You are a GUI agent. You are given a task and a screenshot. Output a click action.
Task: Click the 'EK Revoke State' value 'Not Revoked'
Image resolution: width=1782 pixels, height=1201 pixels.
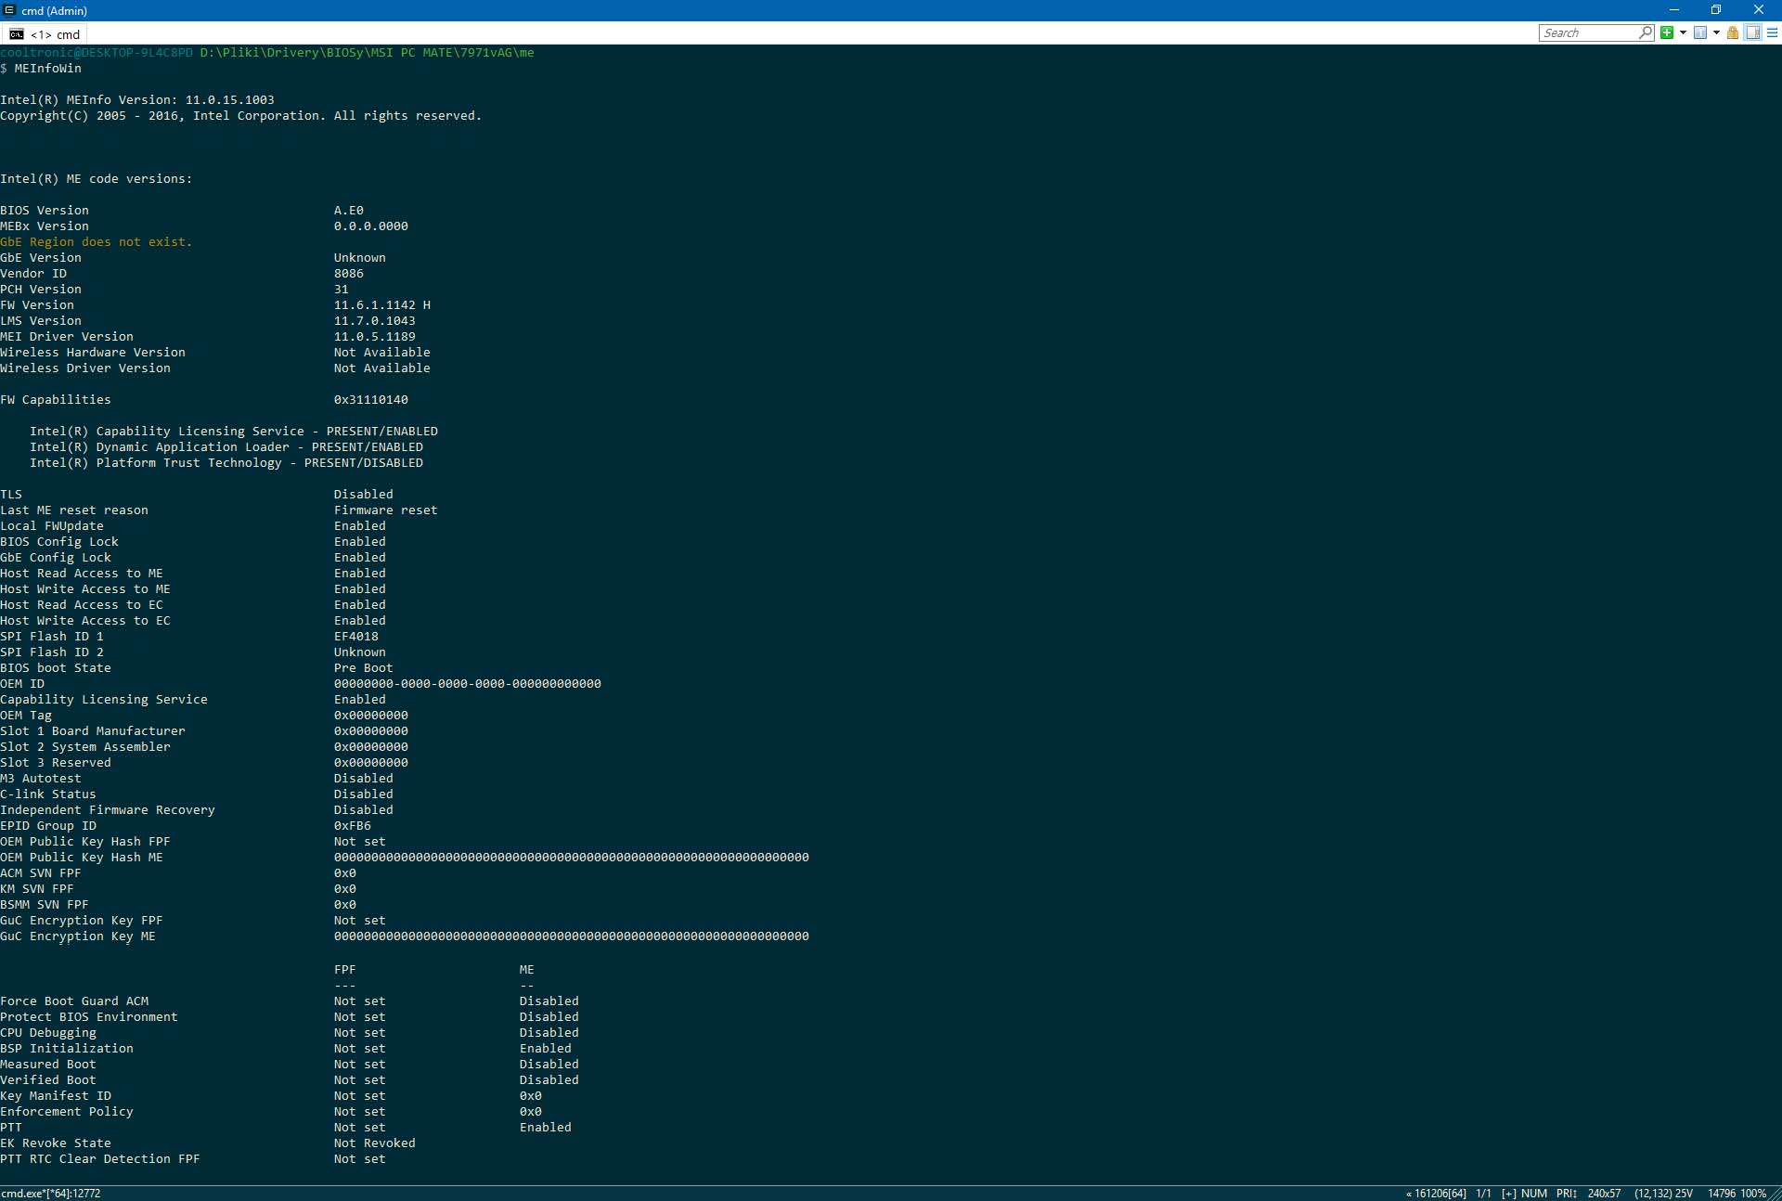tap(375, 1143)
